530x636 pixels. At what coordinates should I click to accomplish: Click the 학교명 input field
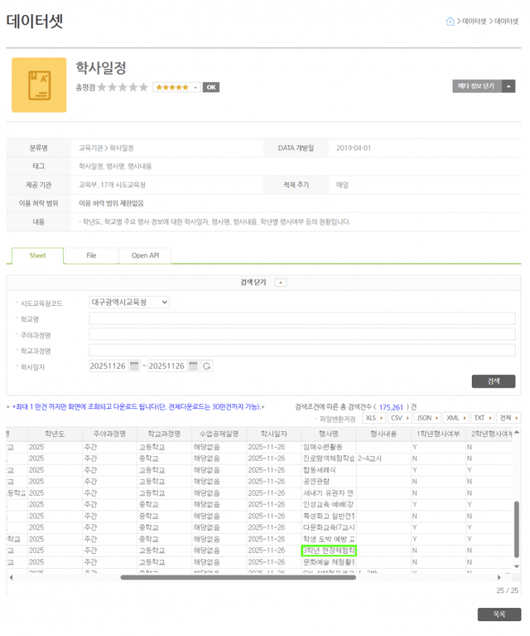pyautogui.click(x=302, y=318)
